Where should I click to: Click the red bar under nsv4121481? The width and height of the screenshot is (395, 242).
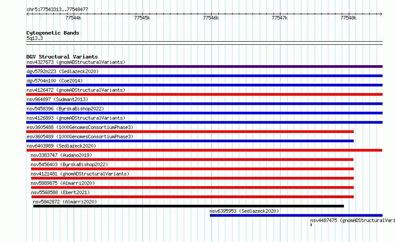pos(192,178)
